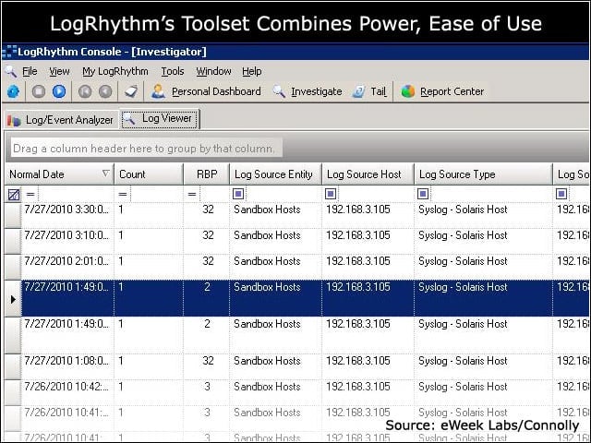Select the Log Viewer tab
Screen dimensions: 591x443
pyautogui.click(x=160, y=119)
